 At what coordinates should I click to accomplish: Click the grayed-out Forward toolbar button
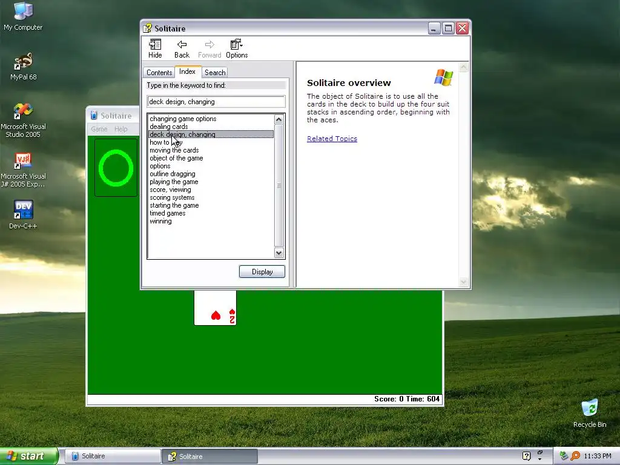209,49
